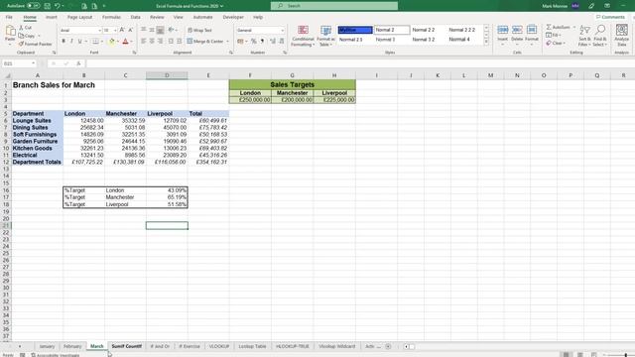
Task: Switch to the Formulas ribbon tab
Action: pos(111,17)
